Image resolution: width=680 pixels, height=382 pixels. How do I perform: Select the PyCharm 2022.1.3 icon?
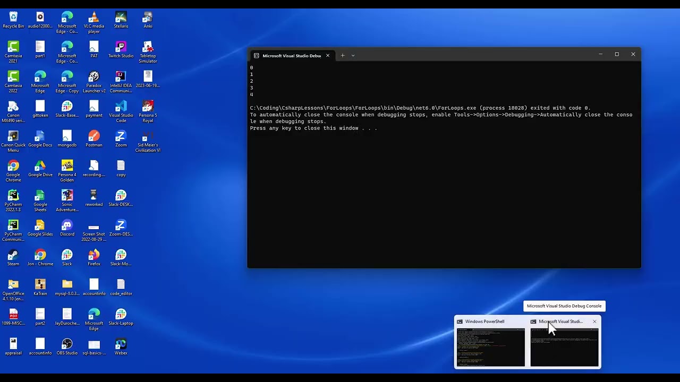(13, 201)
